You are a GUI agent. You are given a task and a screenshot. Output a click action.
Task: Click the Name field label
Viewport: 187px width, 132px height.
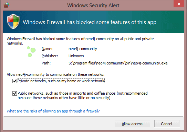click(x=47, y=49)
